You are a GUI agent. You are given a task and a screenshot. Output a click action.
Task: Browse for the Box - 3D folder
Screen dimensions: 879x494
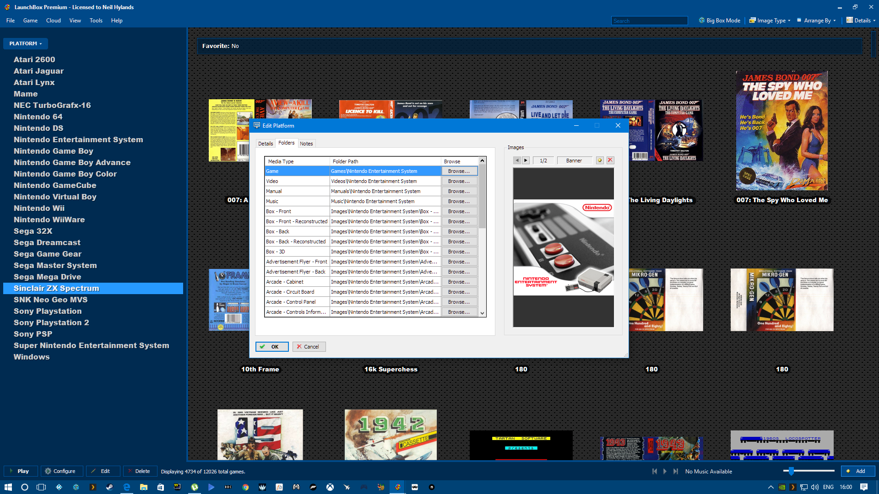click(459, 252)
